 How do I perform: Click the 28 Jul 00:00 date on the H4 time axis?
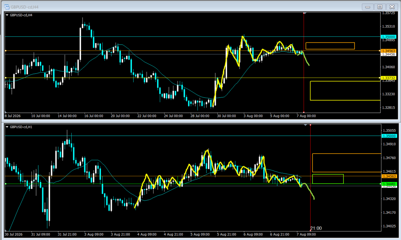point(200,116)
